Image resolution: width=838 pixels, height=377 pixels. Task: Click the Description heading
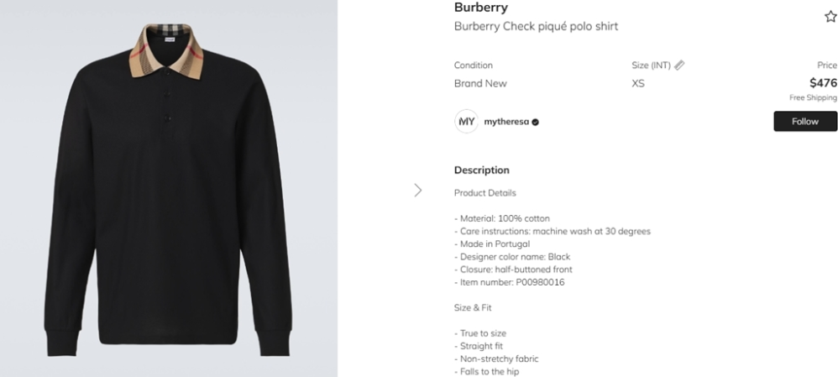(x=481, y=170)
